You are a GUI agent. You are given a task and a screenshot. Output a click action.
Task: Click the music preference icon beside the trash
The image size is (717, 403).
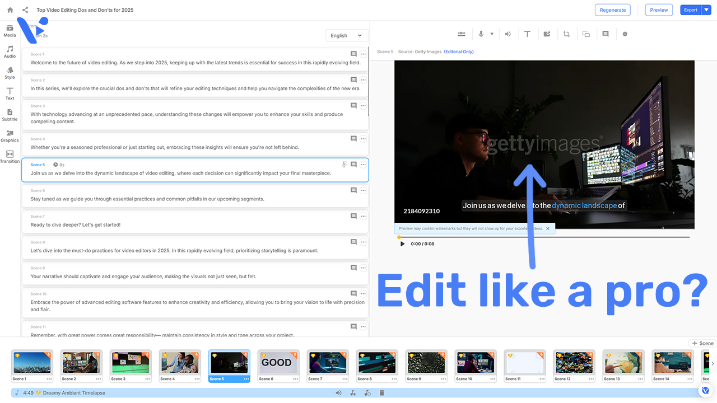pyautogui.click(x=367, y=393)
